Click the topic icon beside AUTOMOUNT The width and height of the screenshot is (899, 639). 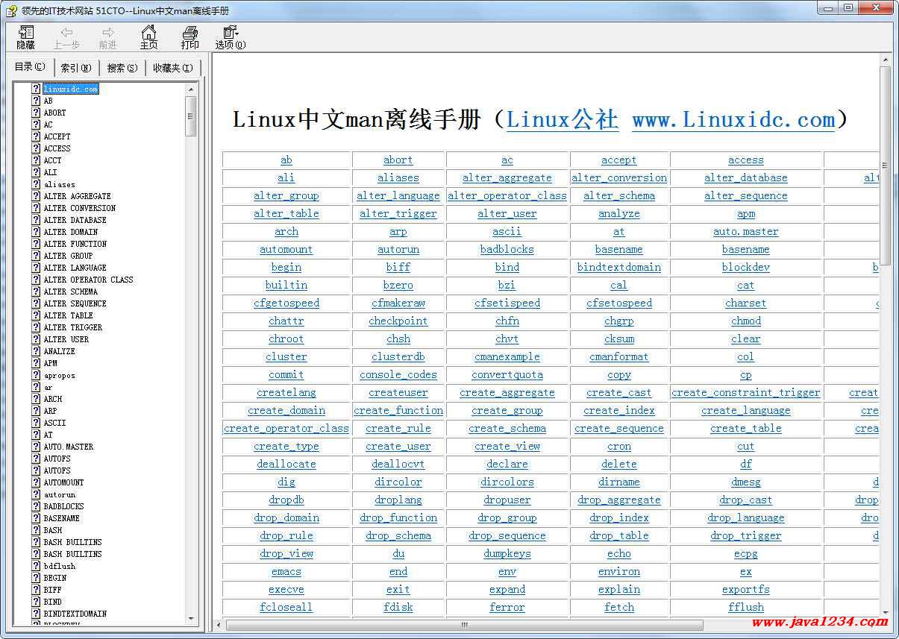click(36, 482)
